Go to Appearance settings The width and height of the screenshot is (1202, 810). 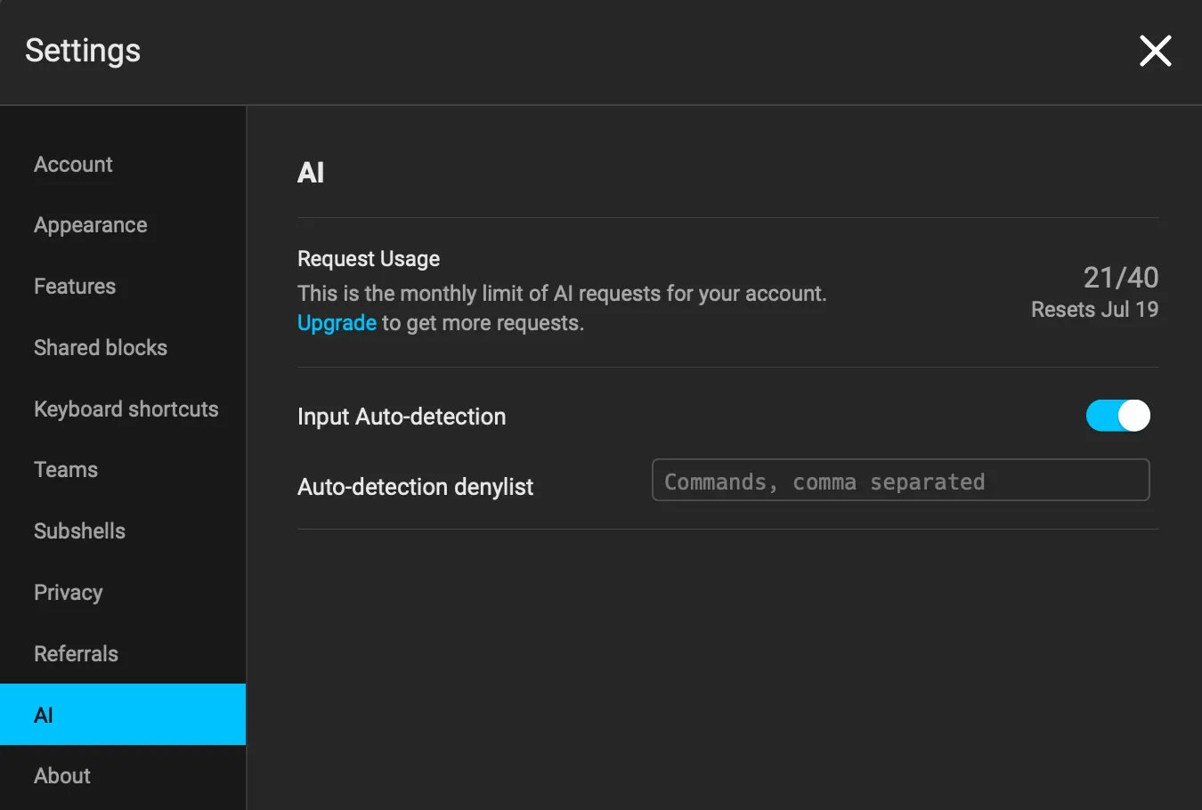pyautogui.click(x=123, y=225)
